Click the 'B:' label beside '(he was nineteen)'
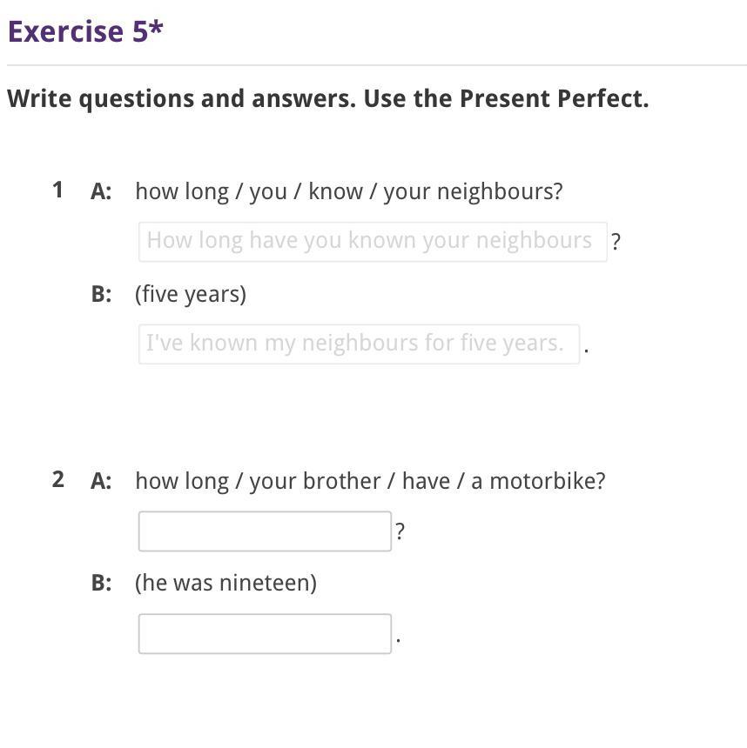This screenshot has width=747, height=748. pos(101,583)
